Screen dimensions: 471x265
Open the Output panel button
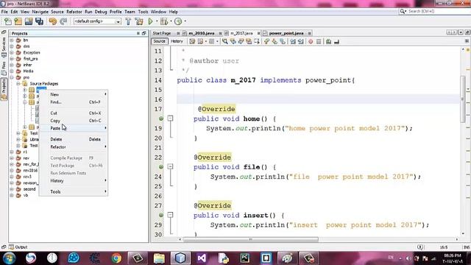[18, 247]
